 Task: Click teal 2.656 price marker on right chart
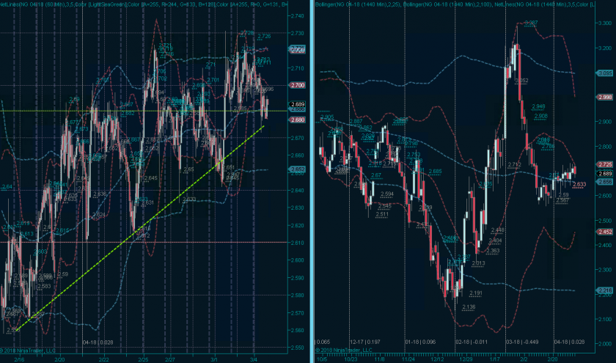(x=604, y=182)
